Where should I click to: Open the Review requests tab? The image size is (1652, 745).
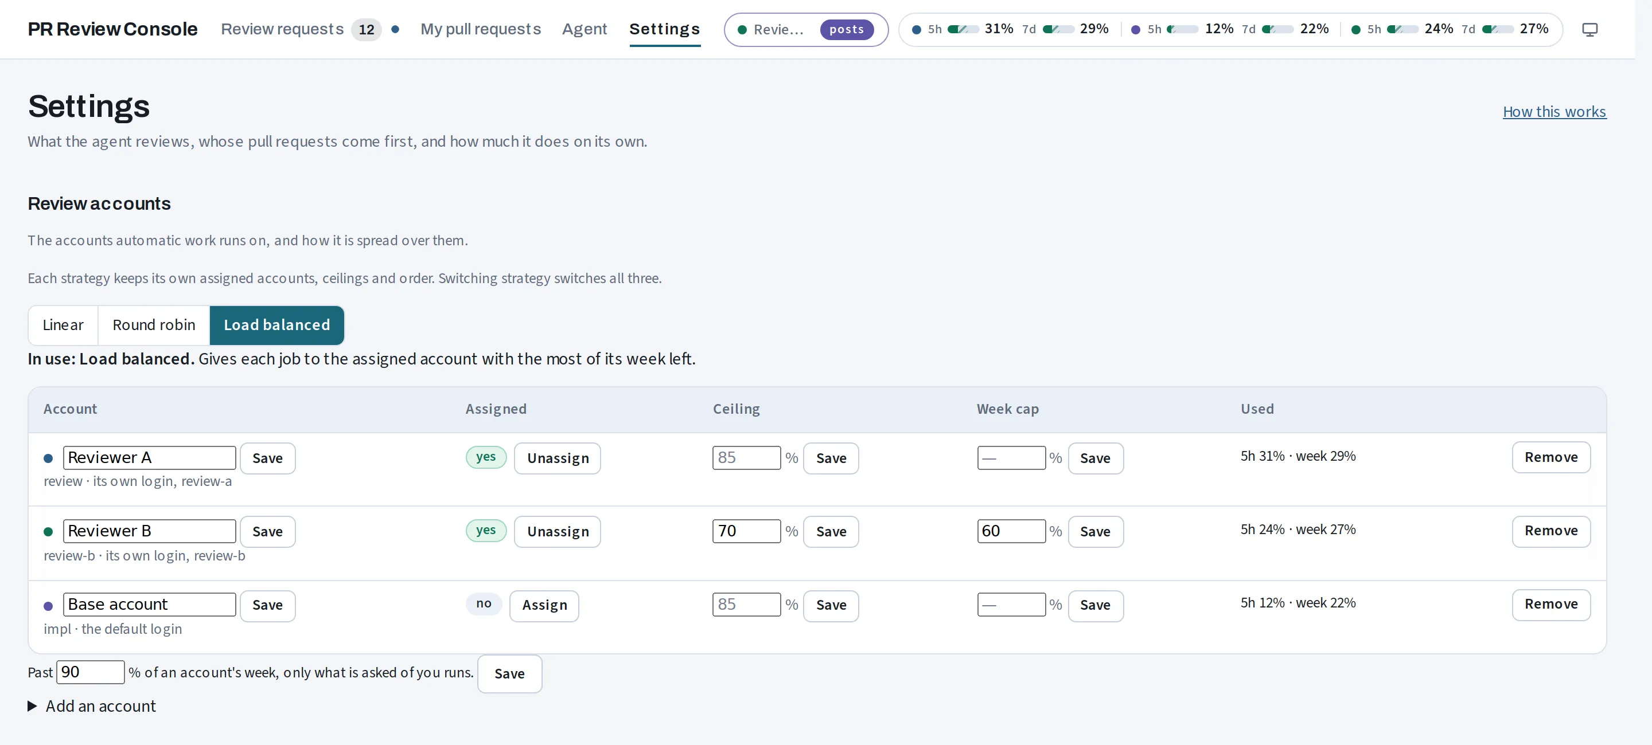click(282, 29)
